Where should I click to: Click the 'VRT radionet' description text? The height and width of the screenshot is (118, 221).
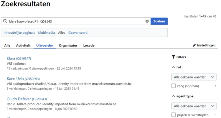tap(16, 64)
